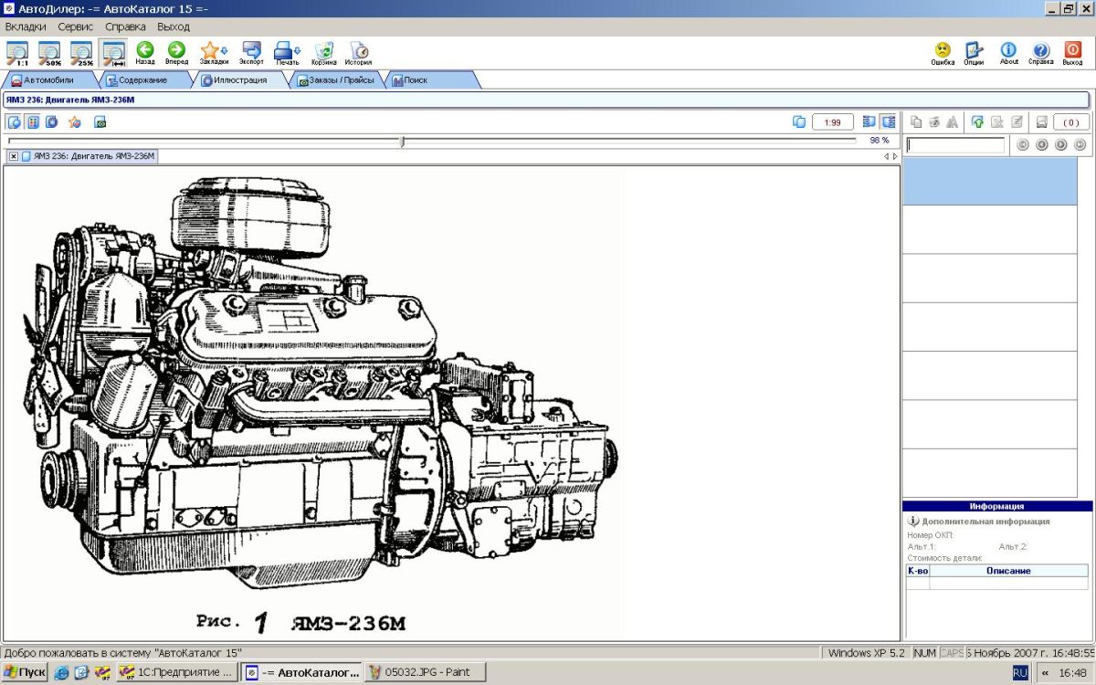Toggle first panel layout button
The image size is (1096, 685).
tap(869, 121)
